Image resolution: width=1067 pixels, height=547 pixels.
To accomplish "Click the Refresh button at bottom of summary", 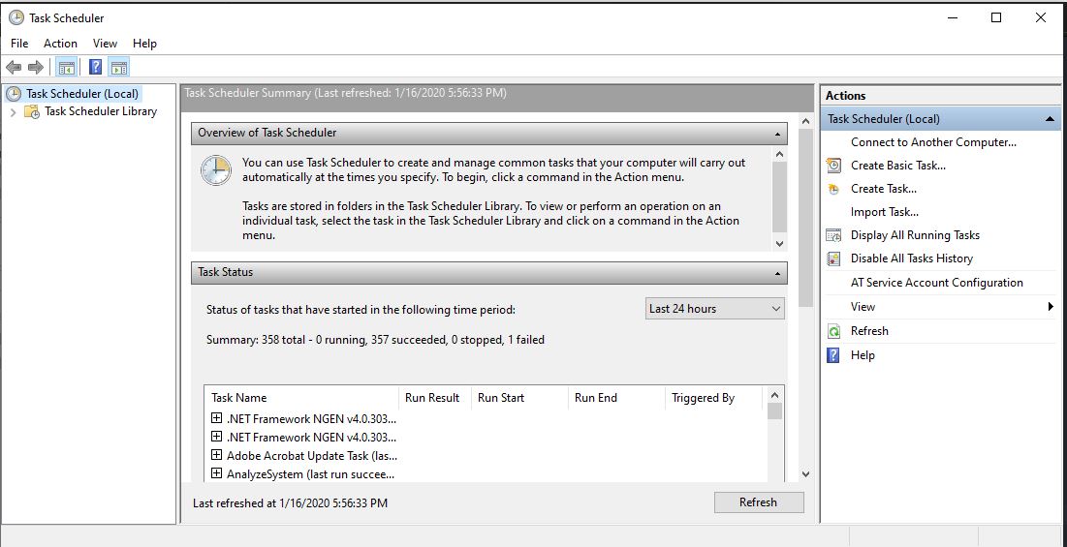I will (x=759, y=502).
